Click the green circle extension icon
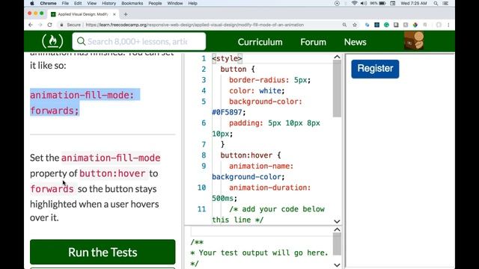The width and height of the screenshot is (479, 269). coord(386,25)
